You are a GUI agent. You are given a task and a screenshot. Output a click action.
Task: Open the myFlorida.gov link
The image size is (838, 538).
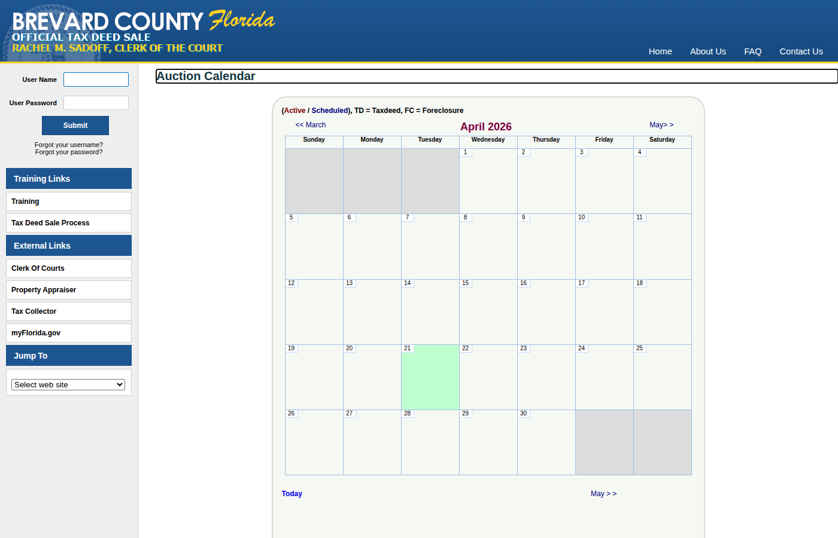click(x=35, y=333)
